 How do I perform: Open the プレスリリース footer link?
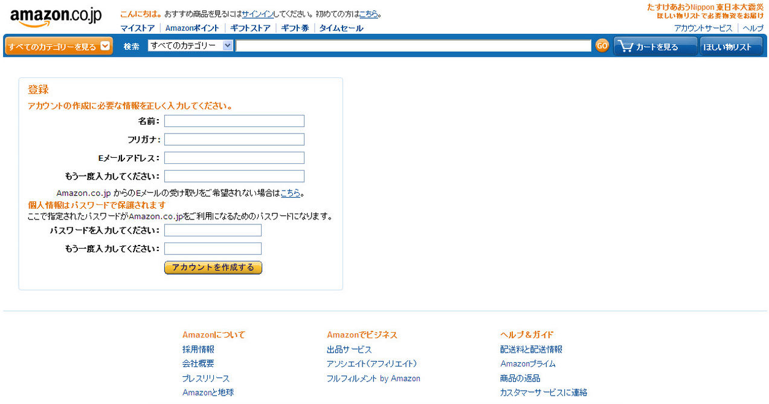pyautogui.click(x=206, y=378)
